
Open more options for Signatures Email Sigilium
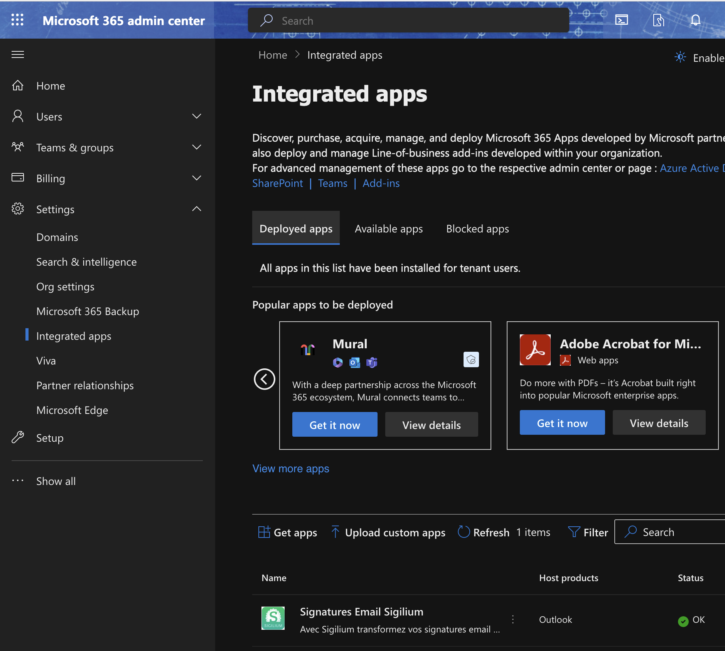513,619
